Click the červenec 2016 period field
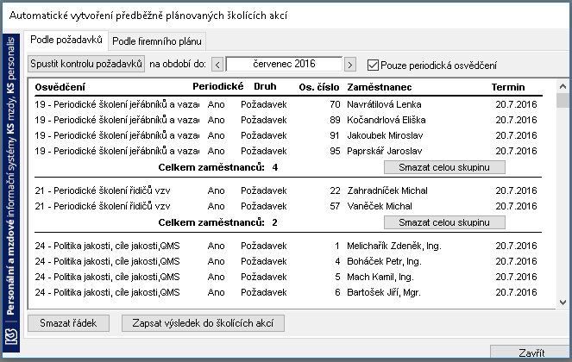The height and width of the screenshot is (362, 572). click(284, 64)
